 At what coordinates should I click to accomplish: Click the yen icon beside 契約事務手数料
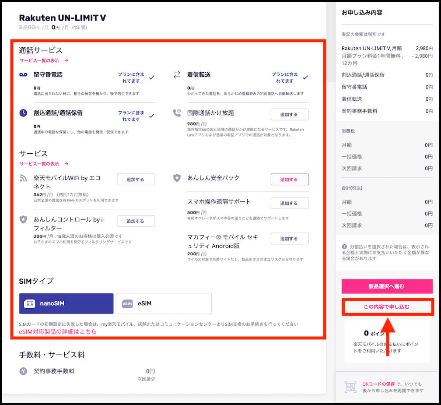[x=23, y=371]
